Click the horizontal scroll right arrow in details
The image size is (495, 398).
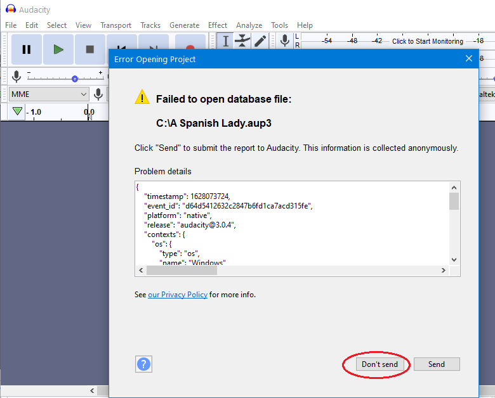click(x=443, y=270)
